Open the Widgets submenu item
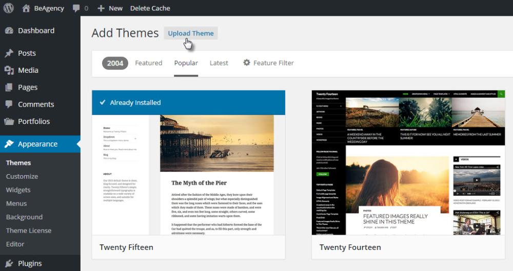 (18, 190)
